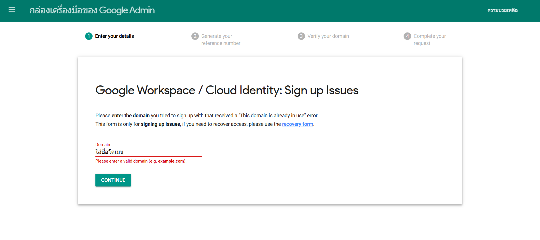Click the Google Admin Toolbox title
Image resolution: width=540 pixels, height=240 pixels.
(92, 10)
